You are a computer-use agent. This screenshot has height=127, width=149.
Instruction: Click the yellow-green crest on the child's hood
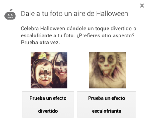(43, 56)
